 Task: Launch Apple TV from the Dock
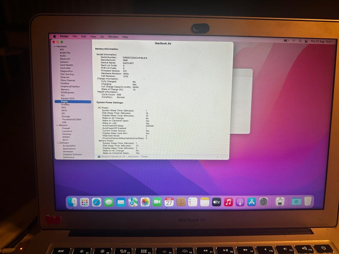tap(216, 202)
